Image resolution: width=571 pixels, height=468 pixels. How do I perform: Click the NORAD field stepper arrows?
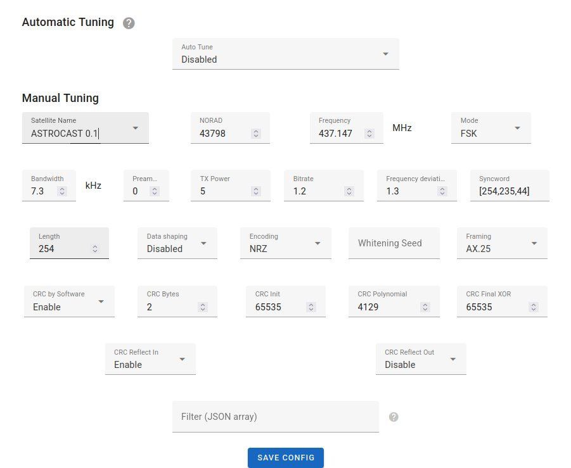256,134
